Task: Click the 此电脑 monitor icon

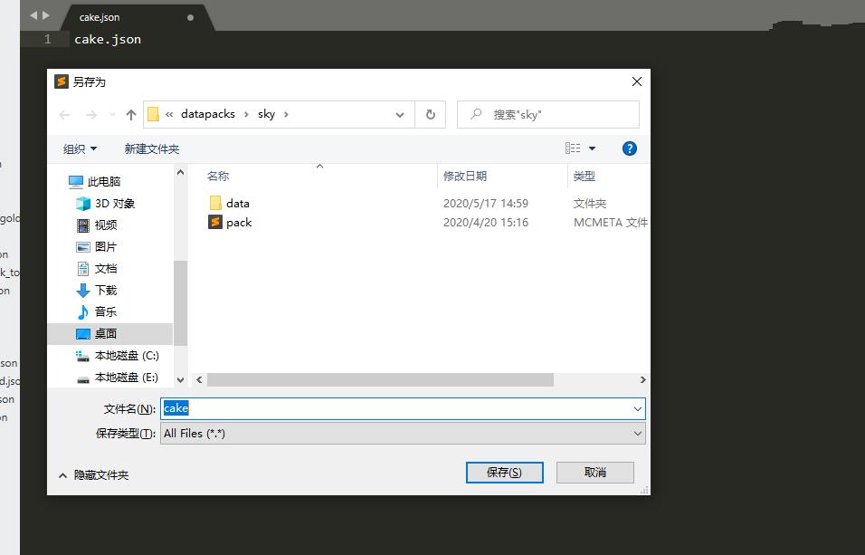Action: [x=76, y=182]
